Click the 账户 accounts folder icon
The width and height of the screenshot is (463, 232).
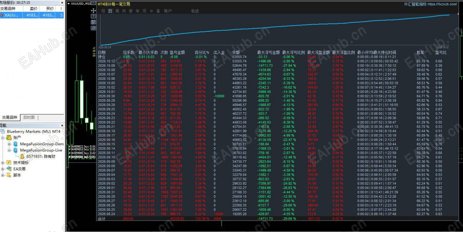[9, 137]
